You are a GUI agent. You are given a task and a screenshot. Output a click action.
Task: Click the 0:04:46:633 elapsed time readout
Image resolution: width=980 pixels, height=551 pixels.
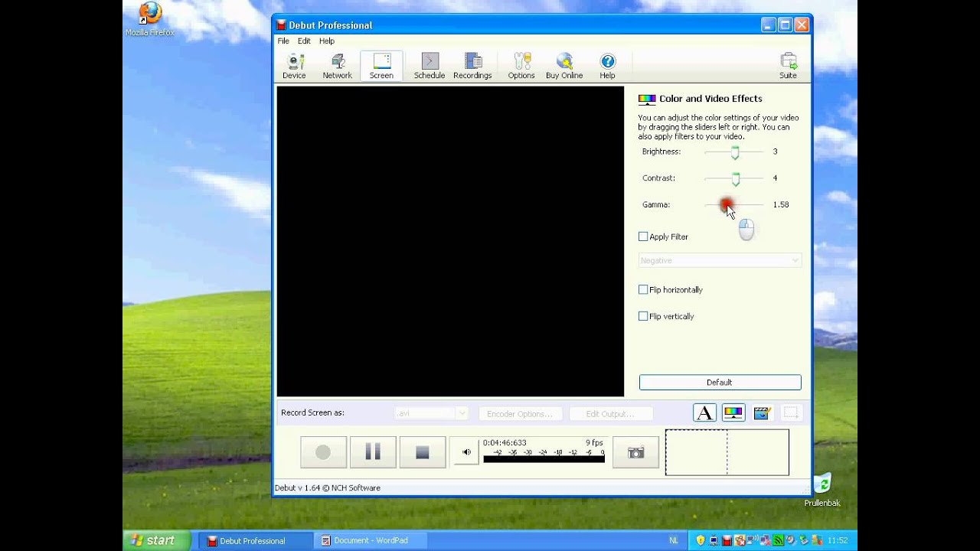point(505,442)
